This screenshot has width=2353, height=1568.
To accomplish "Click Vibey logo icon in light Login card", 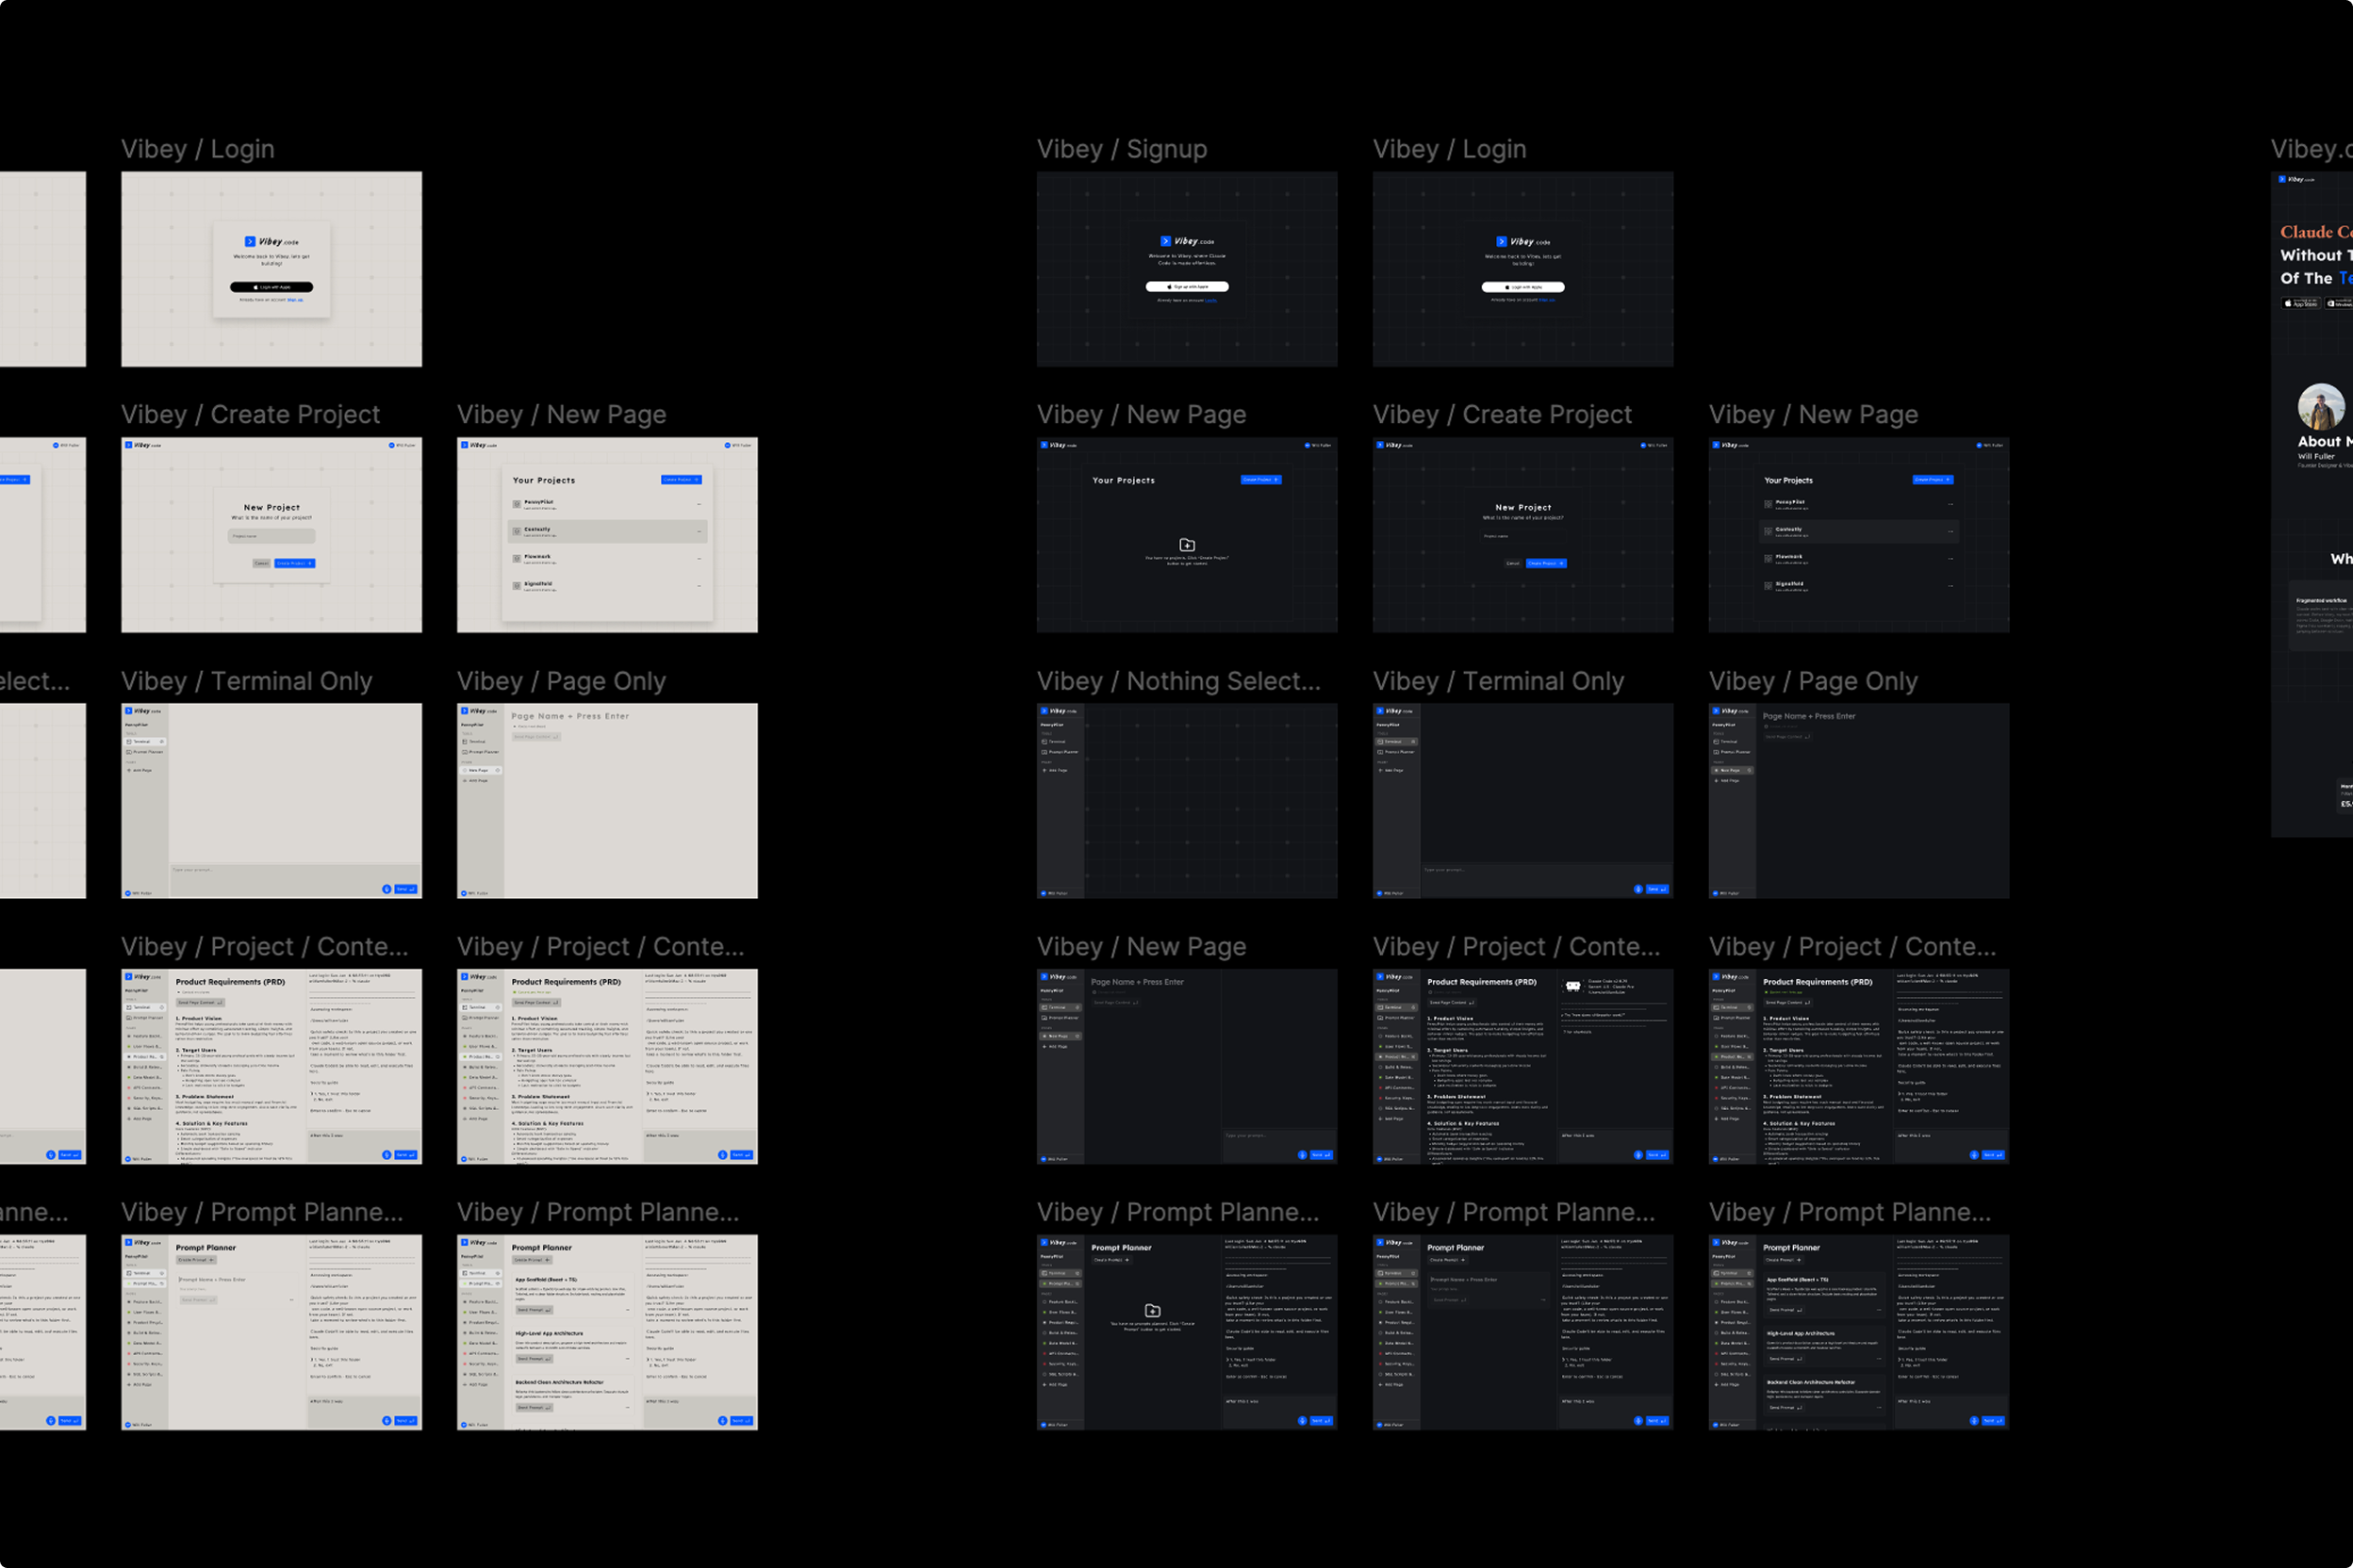I will (x=250, y=241).
